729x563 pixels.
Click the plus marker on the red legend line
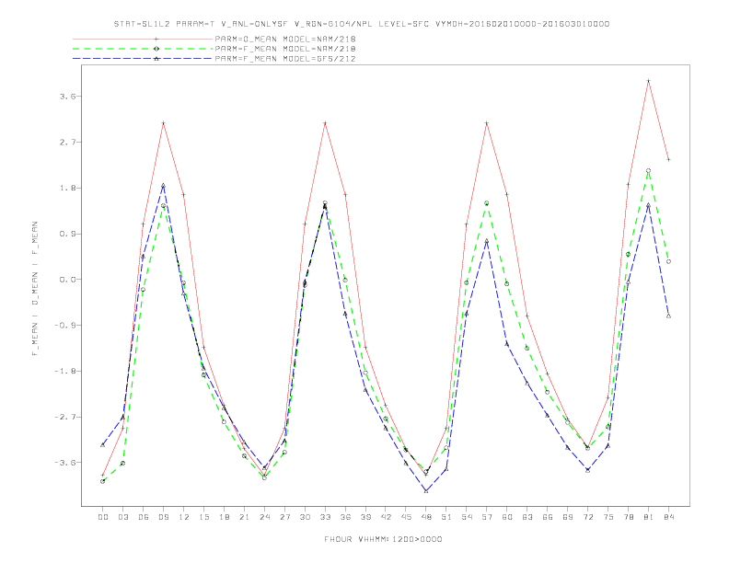click(156, 39)
